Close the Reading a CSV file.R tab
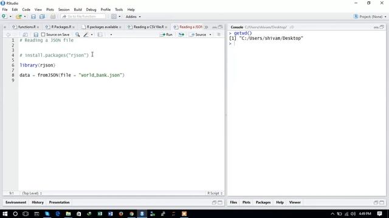The image size is (389, 218). click(166, 27)
